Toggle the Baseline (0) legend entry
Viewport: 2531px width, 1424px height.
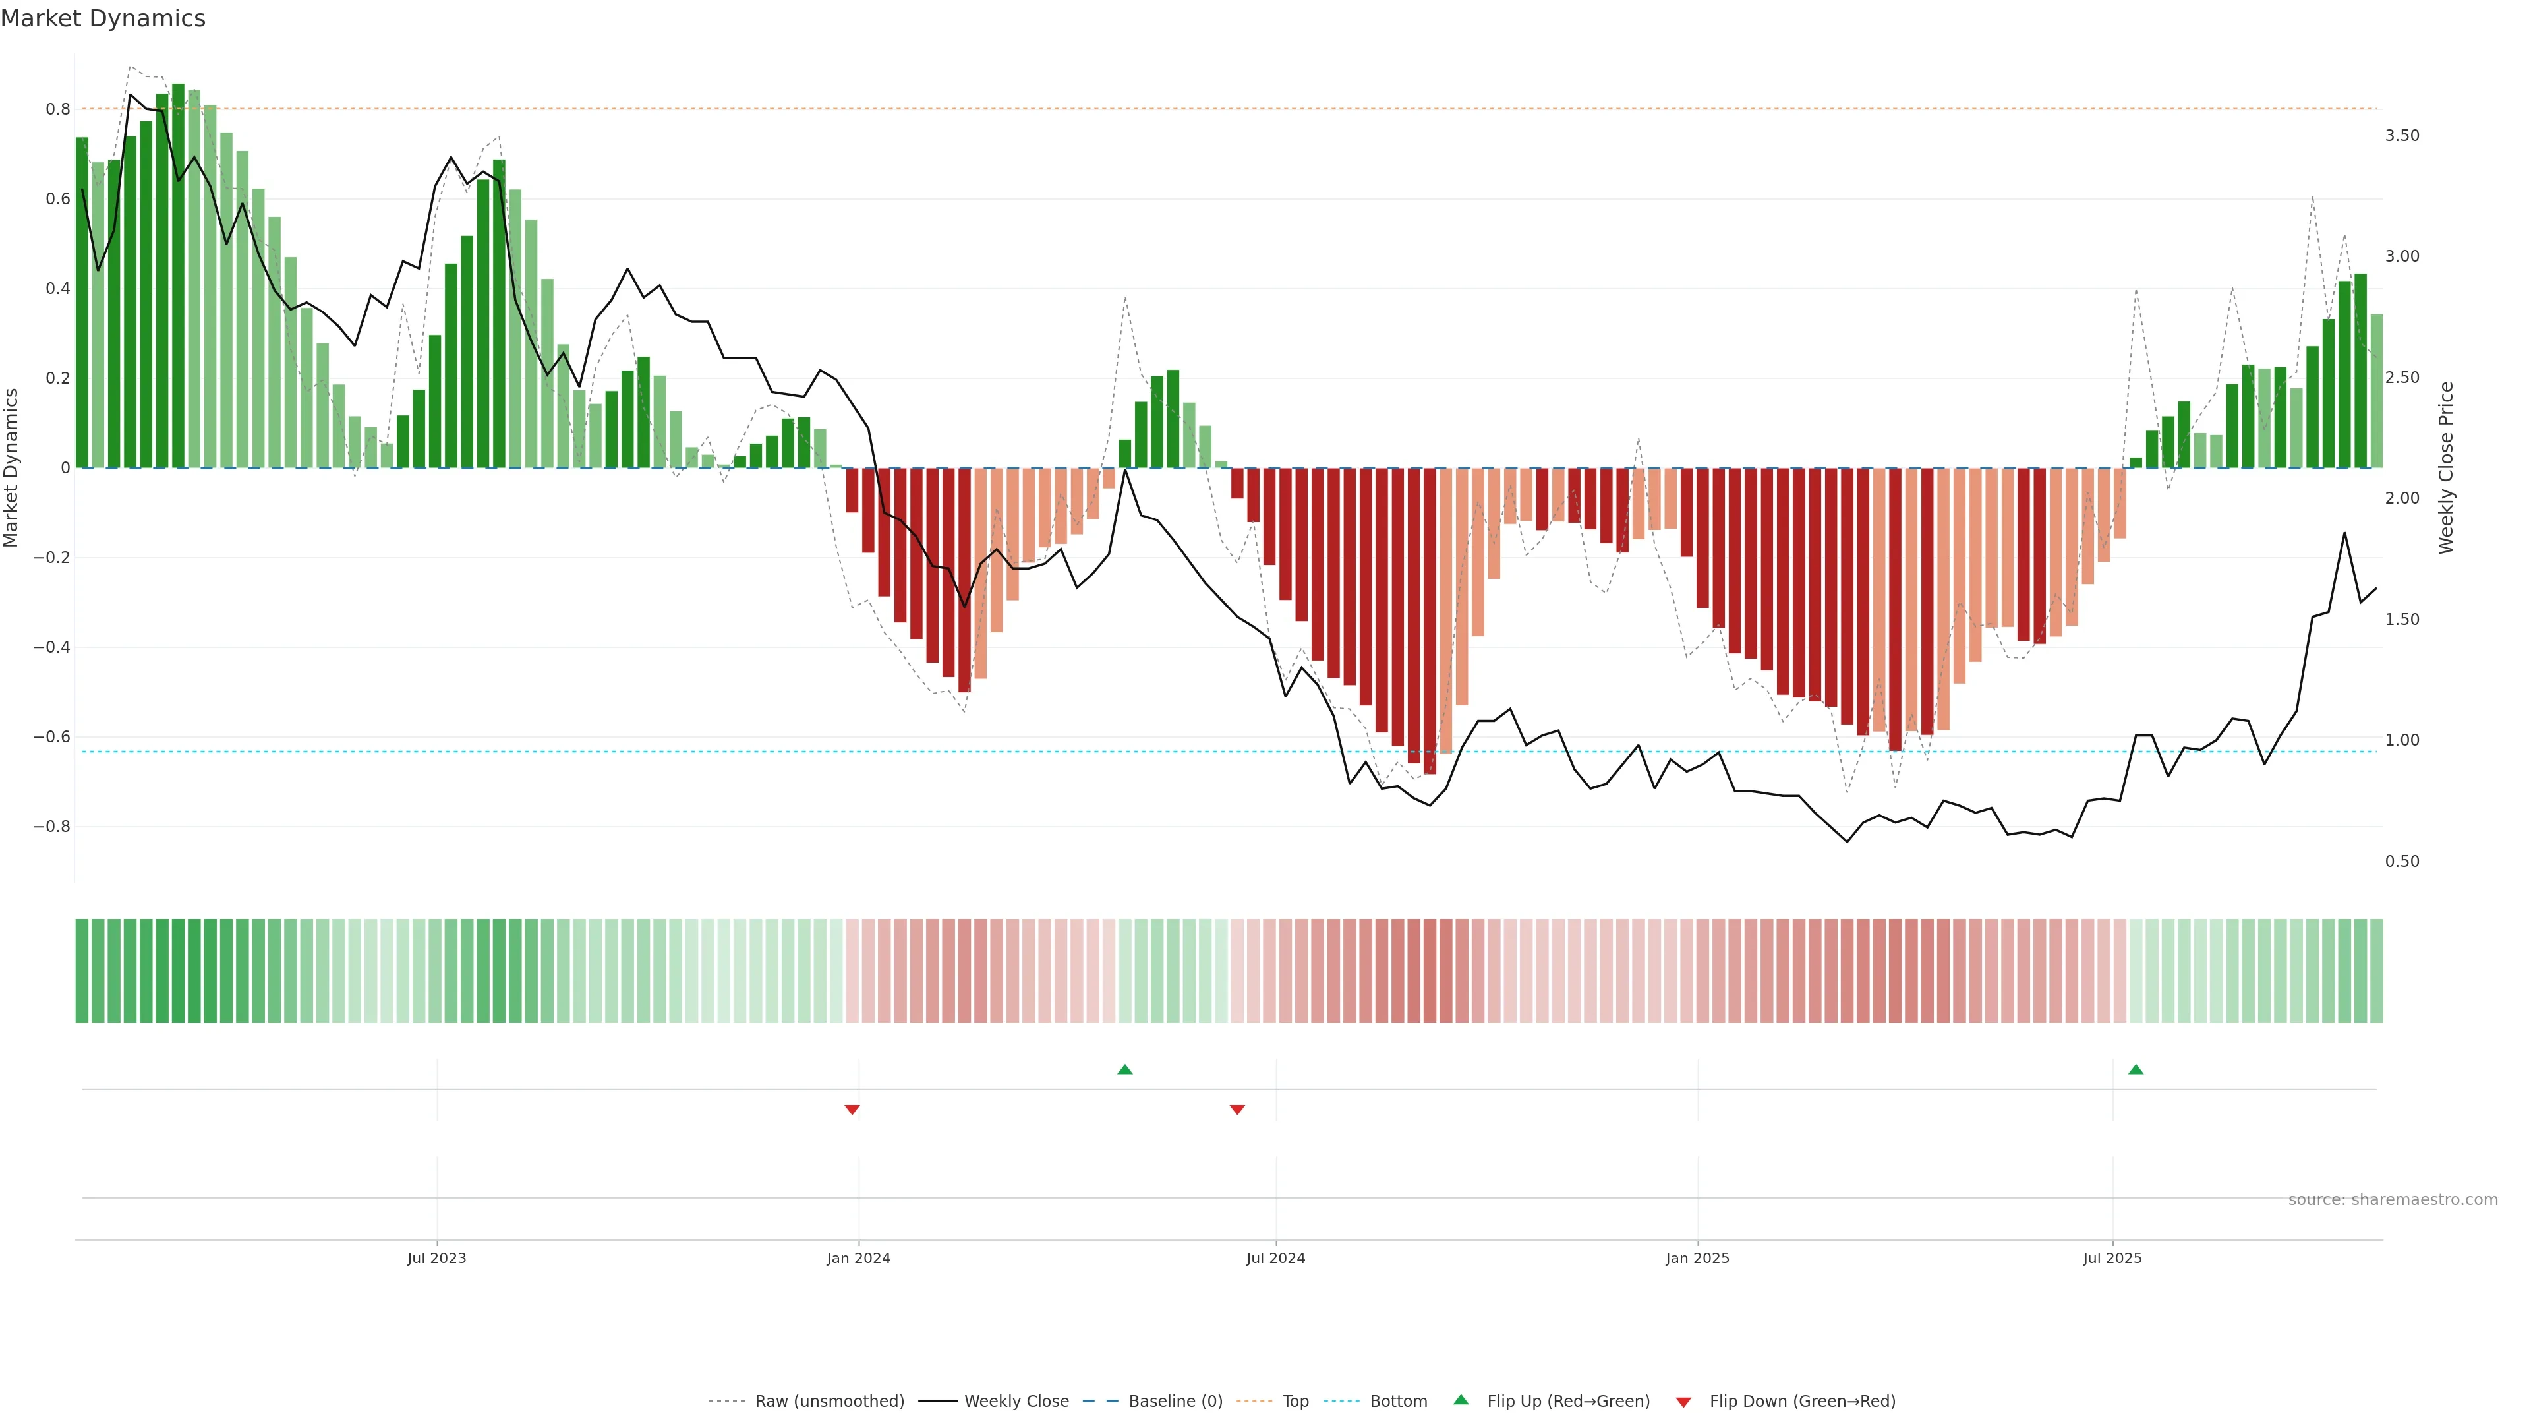[1175, 1402]
